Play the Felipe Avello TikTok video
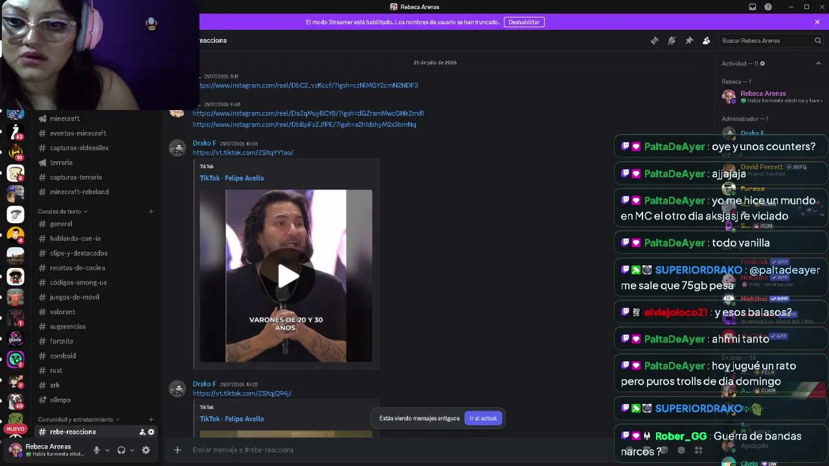Screen dimensions: 829x466 pyautogui.click(x=288, y=276)
